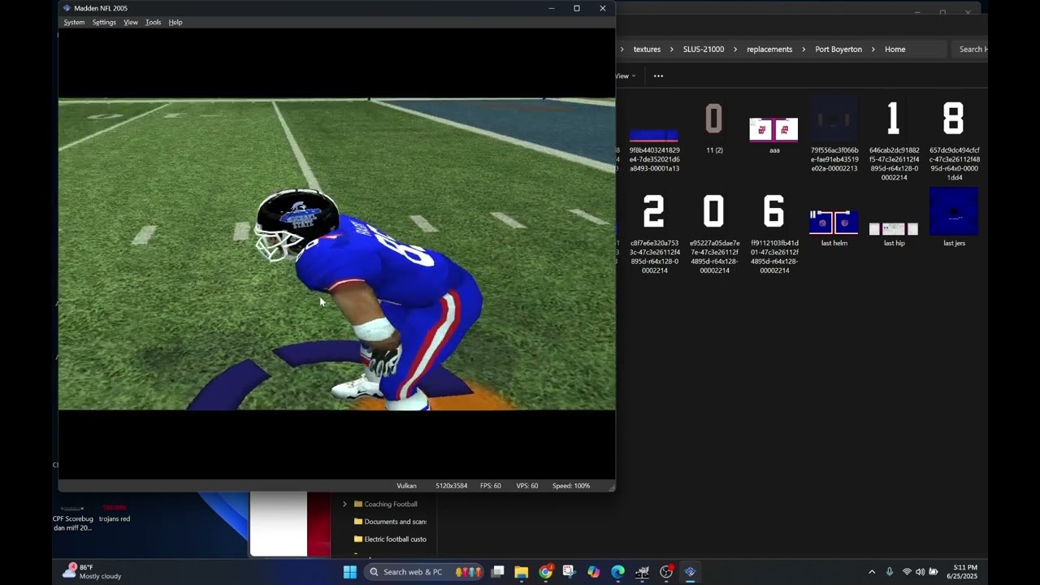Open the circular red-badged app in taskbar
The width and height of the screenshot is (1040, 585).
pyautogui.click(x=666, y=572)
